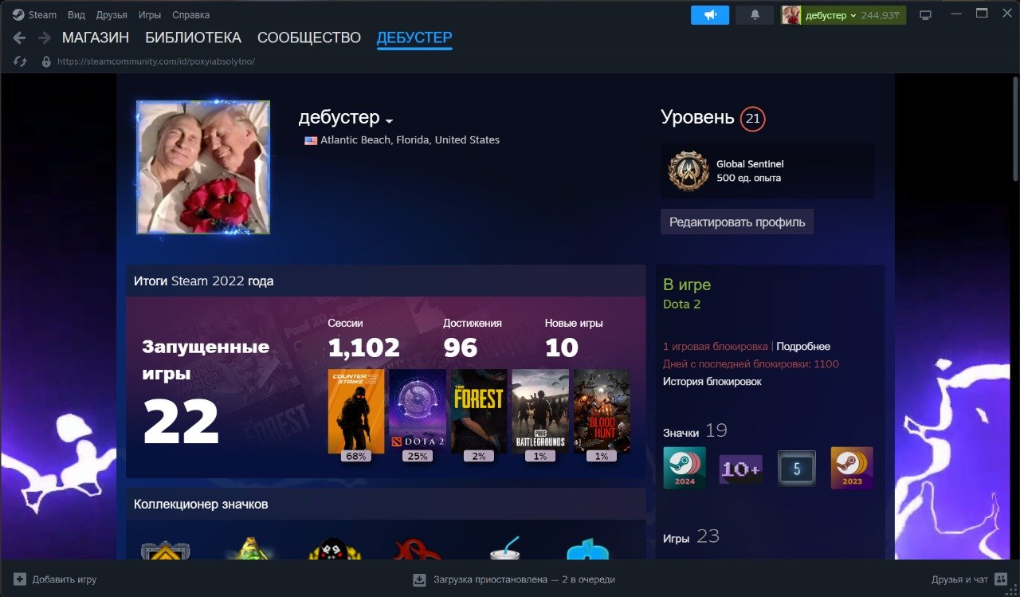
Task: Click Добавить игру at bottom left
Action: [54, 579]
